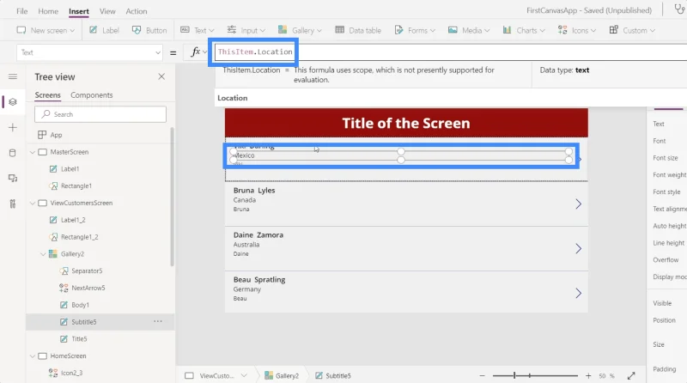Select Icon2_3 in the tree
The image size is (687, 383).
click(x=71, y=373)
